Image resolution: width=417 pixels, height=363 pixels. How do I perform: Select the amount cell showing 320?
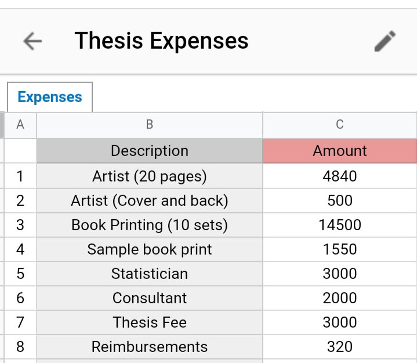pyautogui.click(x=340, y=347)
